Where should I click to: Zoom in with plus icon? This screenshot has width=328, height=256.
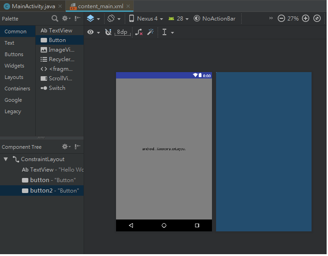(306, 19)
